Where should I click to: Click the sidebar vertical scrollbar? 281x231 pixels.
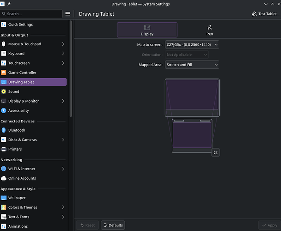tap(70, 69)
